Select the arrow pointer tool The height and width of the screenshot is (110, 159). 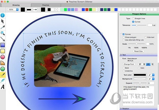3,21
